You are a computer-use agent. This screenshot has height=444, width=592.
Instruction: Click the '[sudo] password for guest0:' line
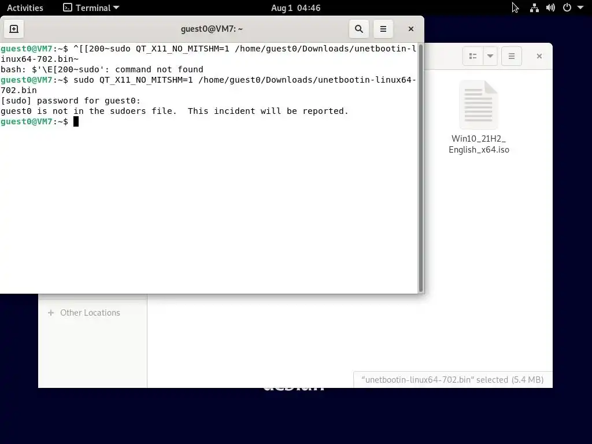coord(71,101)
